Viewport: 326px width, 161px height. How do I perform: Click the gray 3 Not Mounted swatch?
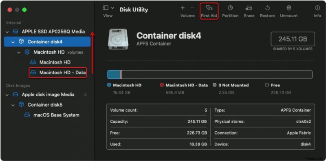(x=215, y=85)
